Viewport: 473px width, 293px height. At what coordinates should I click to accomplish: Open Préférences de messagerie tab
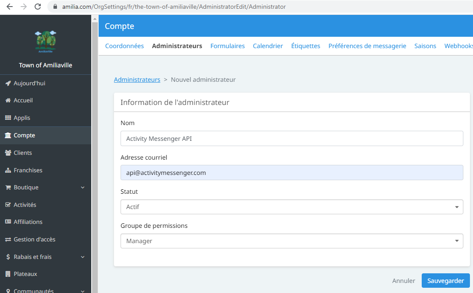pyautogui.click(x=367, y=46)
